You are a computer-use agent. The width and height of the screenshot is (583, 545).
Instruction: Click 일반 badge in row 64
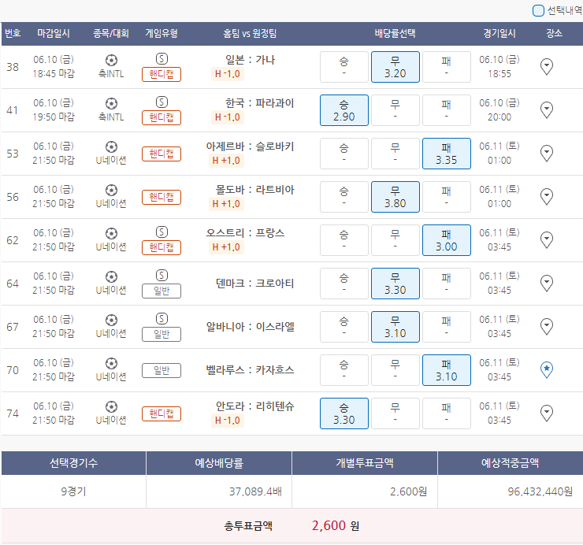click(x=162, y=291)
